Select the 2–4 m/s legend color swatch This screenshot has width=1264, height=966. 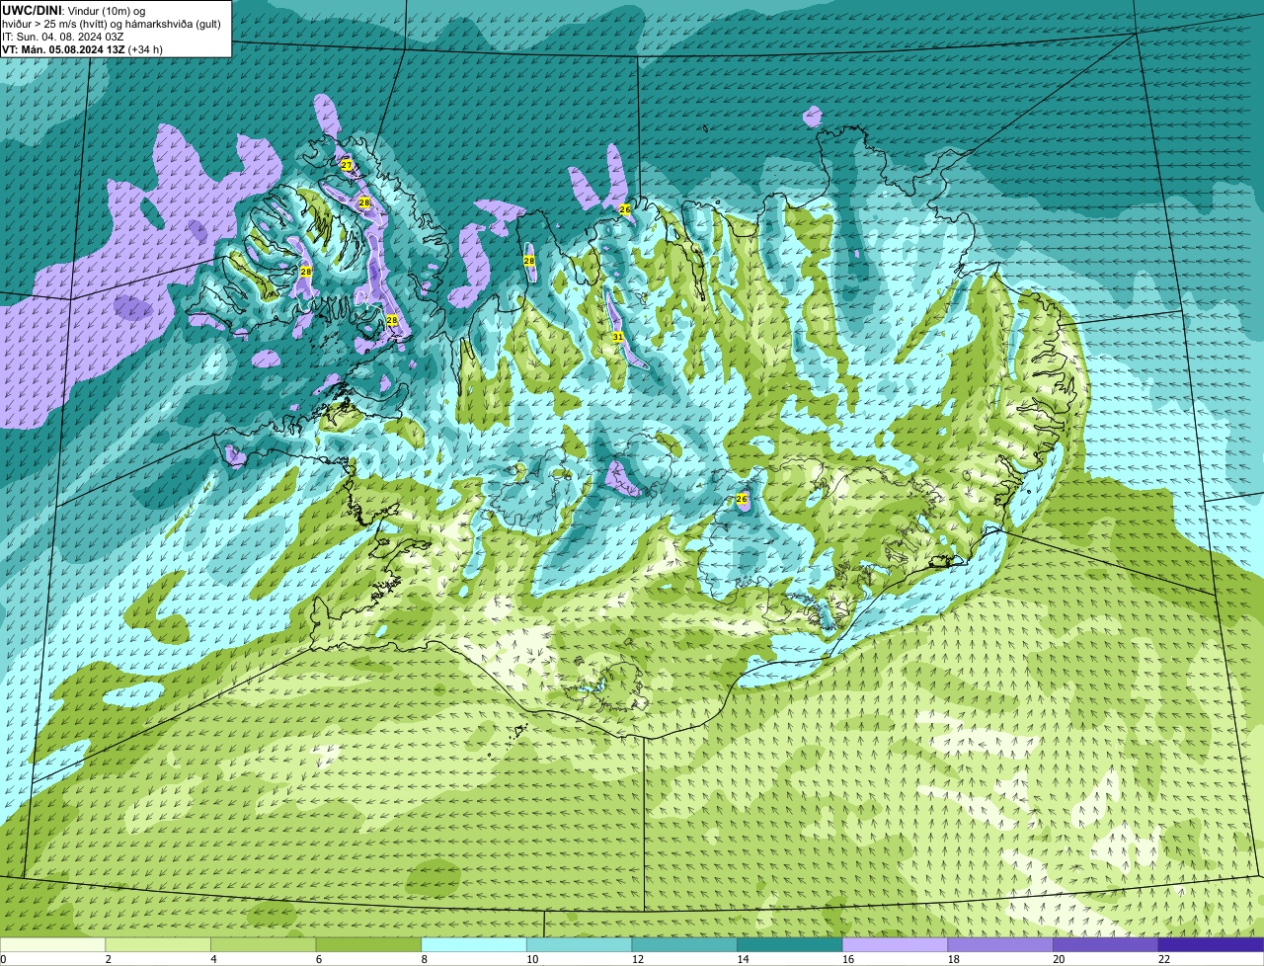tap(158, 944)
